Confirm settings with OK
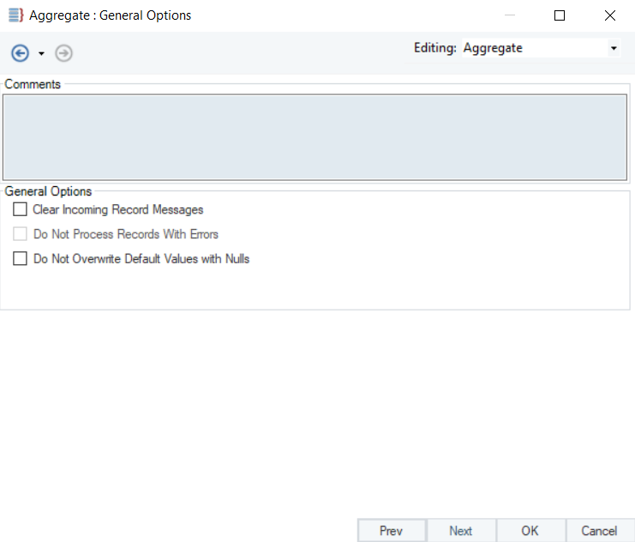 [x=530, y=531]
